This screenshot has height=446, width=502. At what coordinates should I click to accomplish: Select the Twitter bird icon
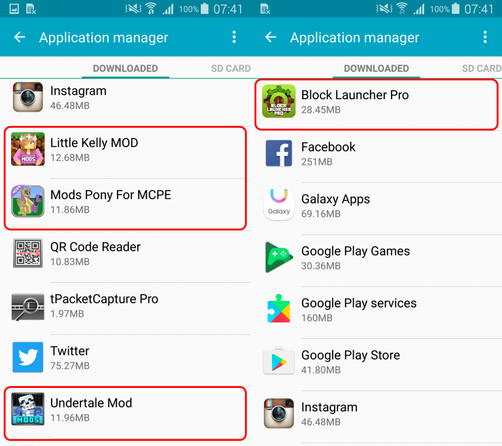pos(28,357)
